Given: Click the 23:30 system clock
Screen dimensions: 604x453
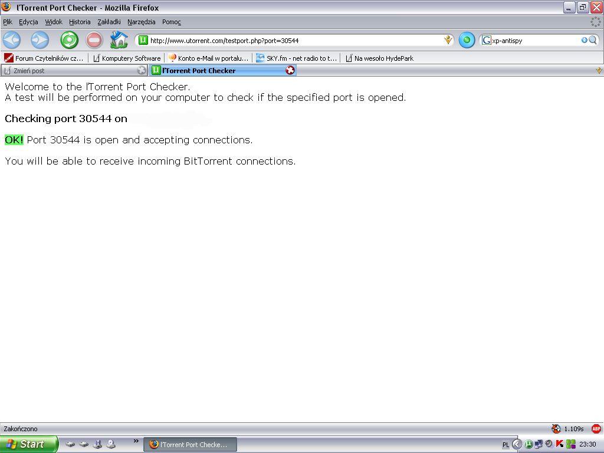Looking at the screenshot, I should [x=587, y=445].
